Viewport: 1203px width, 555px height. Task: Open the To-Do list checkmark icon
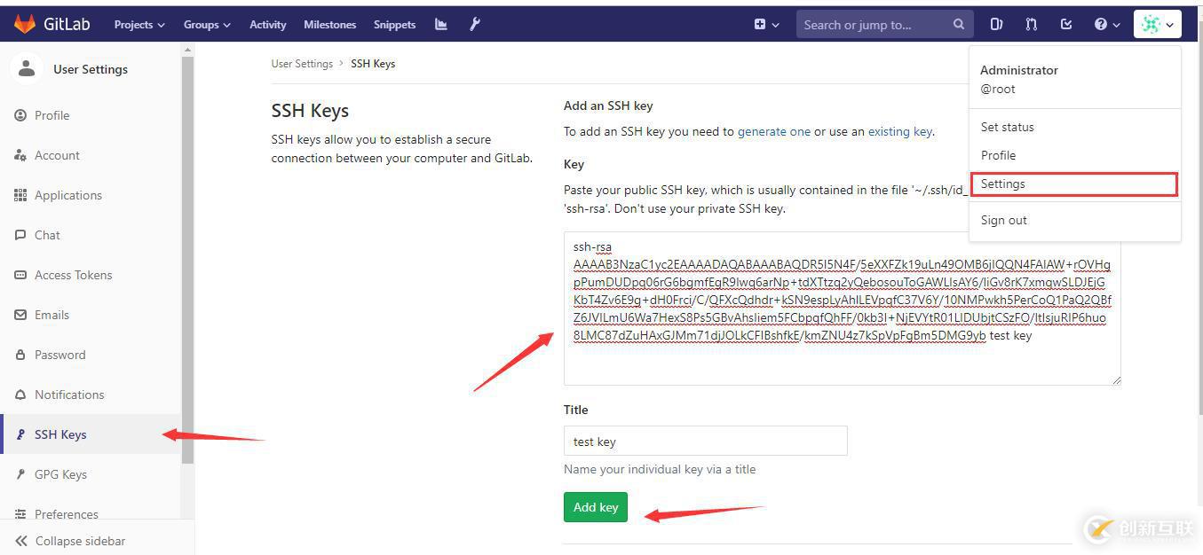coord(1066,25)
